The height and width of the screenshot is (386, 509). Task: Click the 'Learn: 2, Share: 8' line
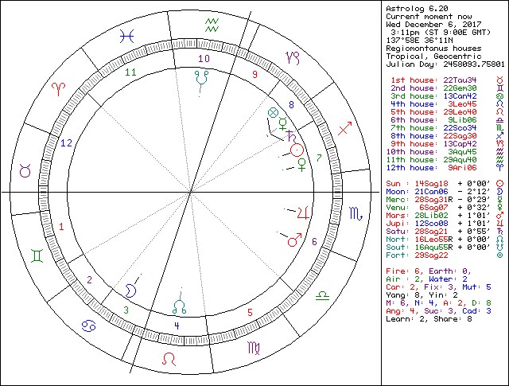click(429, 319)
